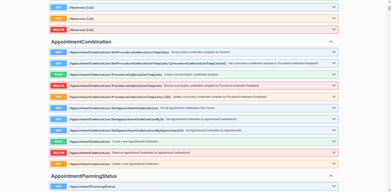Expand GET /Absences/{id} row arrow
This screenshot has height=192, width=391.
(334, 7)
